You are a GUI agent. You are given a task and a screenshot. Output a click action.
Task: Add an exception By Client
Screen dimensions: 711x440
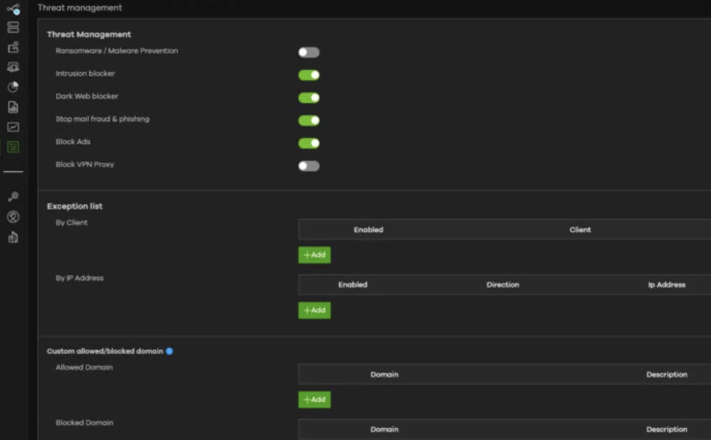[314, 255]
